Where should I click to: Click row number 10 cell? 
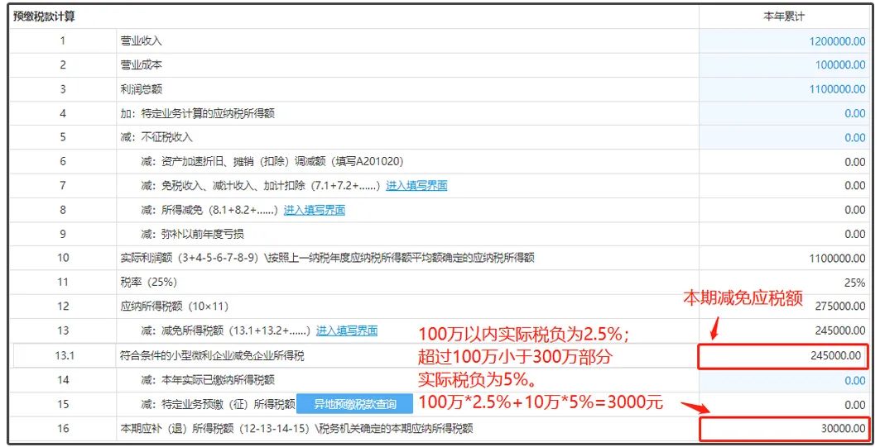click(62, 258)
